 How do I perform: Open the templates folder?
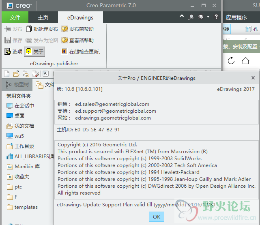pyautogui.click(x=22, y=207)
